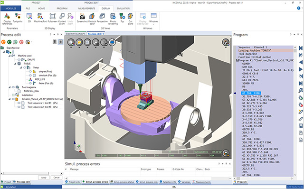
Task: Click the Apply button
Action: coord(44,178)
